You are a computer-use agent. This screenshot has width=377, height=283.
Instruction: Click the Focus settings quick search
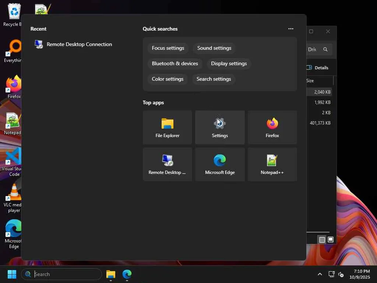click(x=168, y=48)
